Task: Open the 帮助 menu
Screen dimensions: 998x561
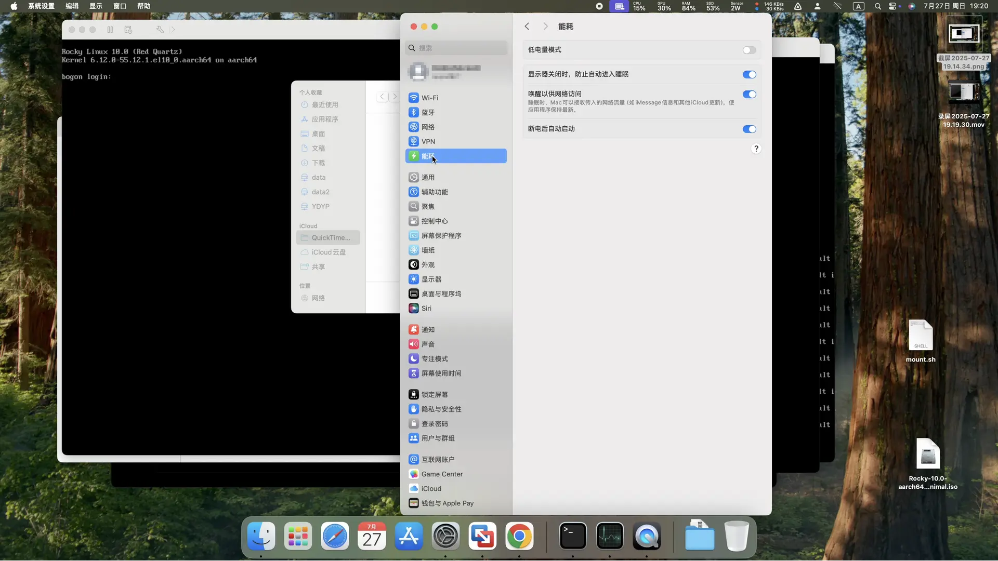Action: coord(144,6)
